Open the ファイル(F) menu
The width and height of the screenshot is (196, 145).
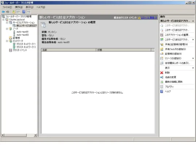pos(7,7)
